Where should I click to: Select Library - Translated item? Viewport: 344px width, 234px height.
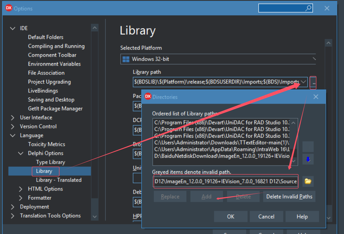point(59,180)
